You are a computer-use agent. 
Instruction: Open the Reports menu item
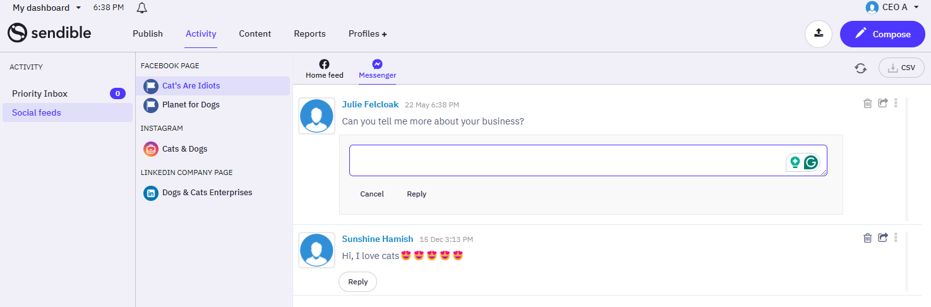click(309, 34)
